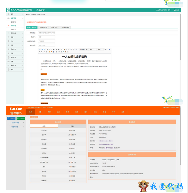Image resolution: width=188 pixels, height=193 pixels.
Task: Open the 会员 menu in the orange navigation bar
Action: coord(58,112)
